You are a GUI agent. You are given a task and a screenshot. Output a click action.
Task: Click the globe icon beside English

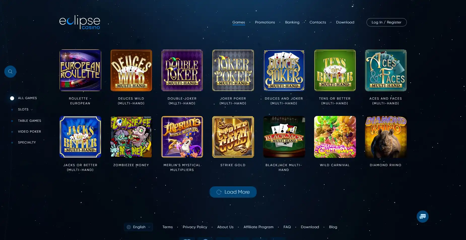[x=129, y=227]
